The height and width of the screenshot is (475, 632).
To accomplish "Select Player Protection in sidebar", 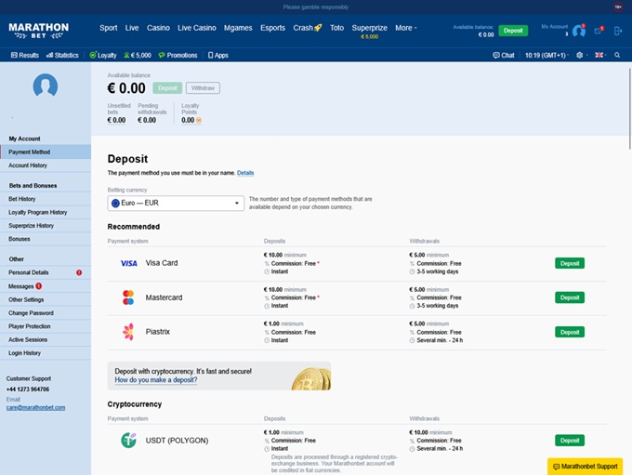I will (x=30, y=326).
